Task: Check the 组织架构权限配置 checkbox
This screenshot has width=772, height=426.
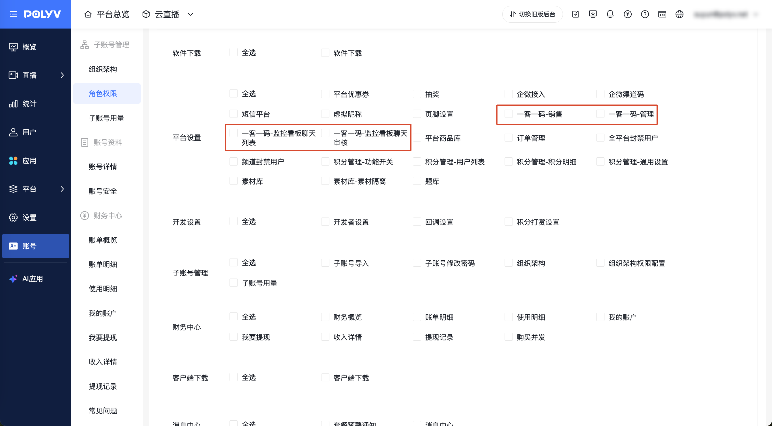Action: tap(600, 263)
